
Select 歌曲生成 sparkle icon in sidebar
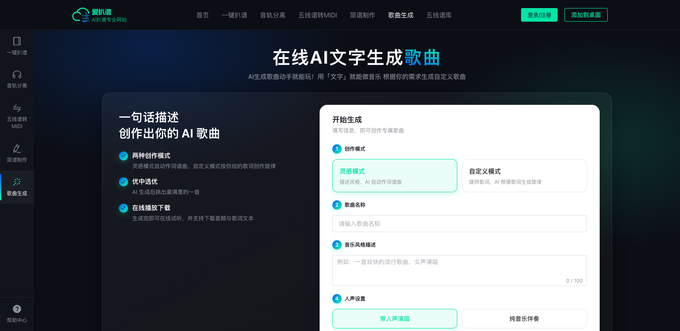click(x=17, y=182)
